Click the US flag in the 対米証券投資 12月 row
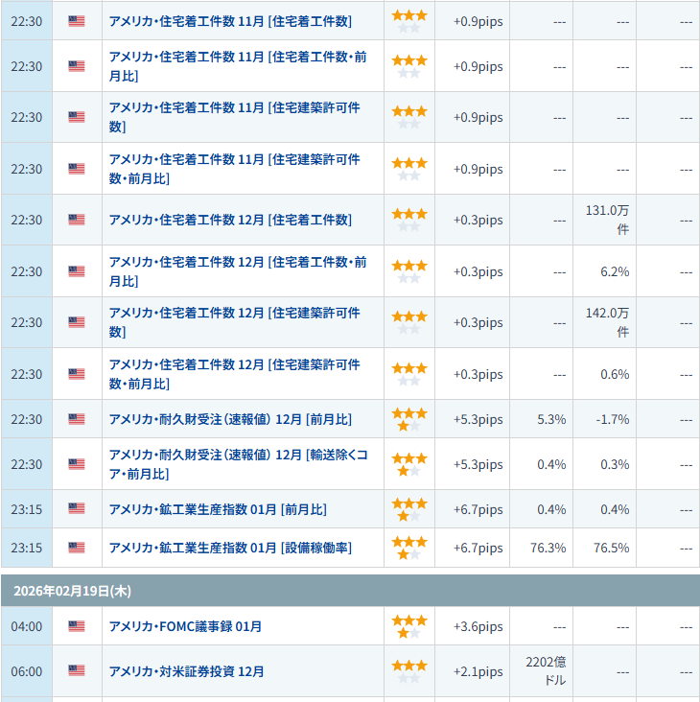The image size is (700, 702). pyautogui.click(x=77, y=670)
